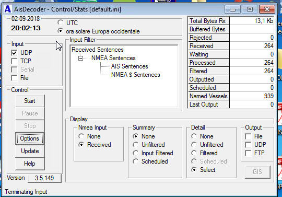Select NMEA $ Sentences tree item
282x197 pixels.
(x=136, y=75)
